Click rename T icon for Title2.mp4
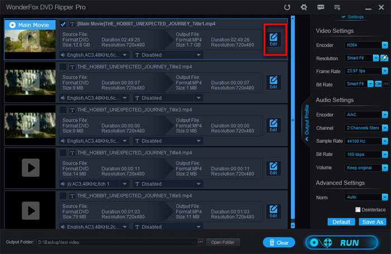Image resolution: width=391 pixels, height=254 pixels. click(72, 67)
